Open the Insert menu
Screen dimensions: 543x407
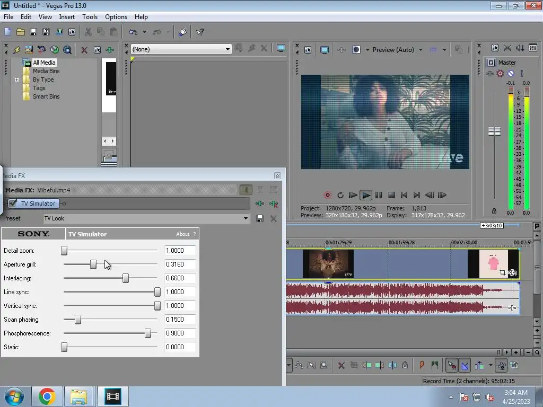pyautogui.click(x=66, y=16)
